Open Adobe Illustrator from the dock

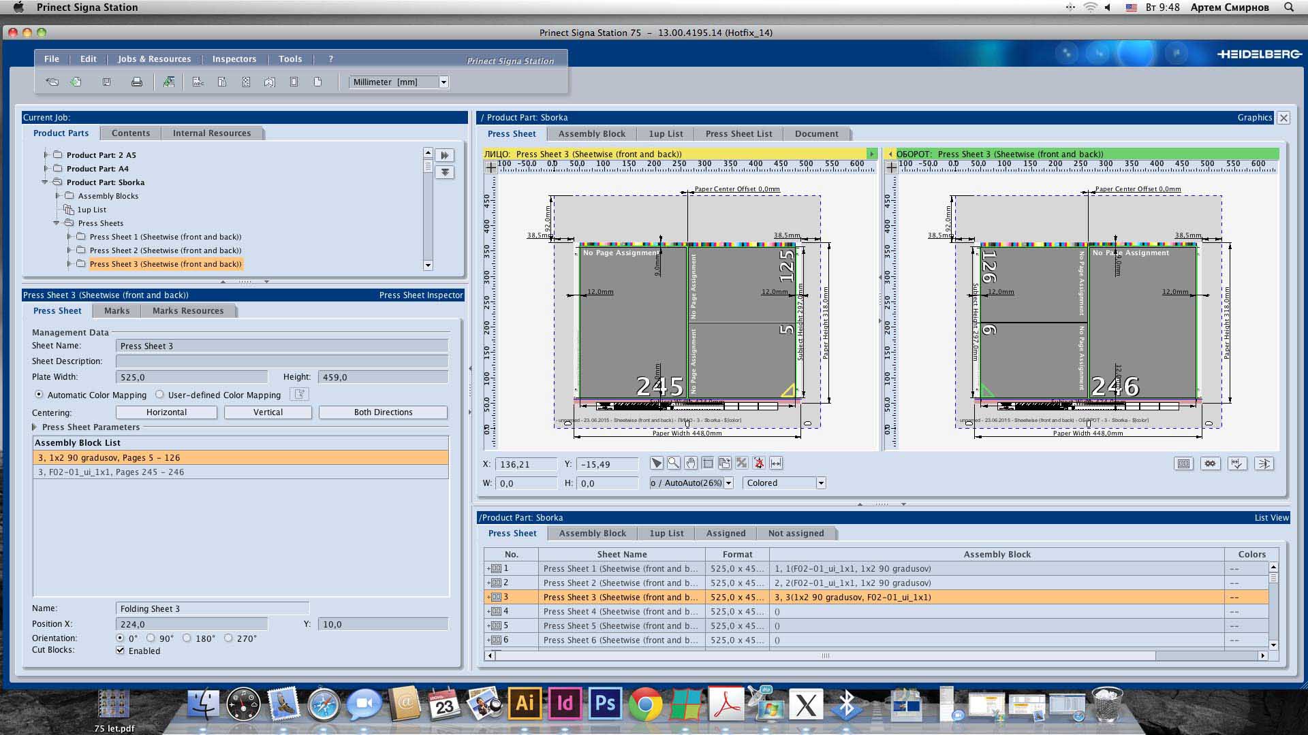[x=525, y=703]
